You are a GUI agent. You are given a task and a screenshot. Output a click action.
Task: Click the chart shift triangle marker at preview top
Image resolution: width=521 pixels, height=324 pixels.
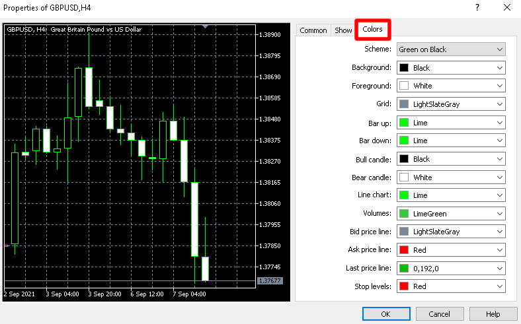pyautogui.click(x=206, y=26)
